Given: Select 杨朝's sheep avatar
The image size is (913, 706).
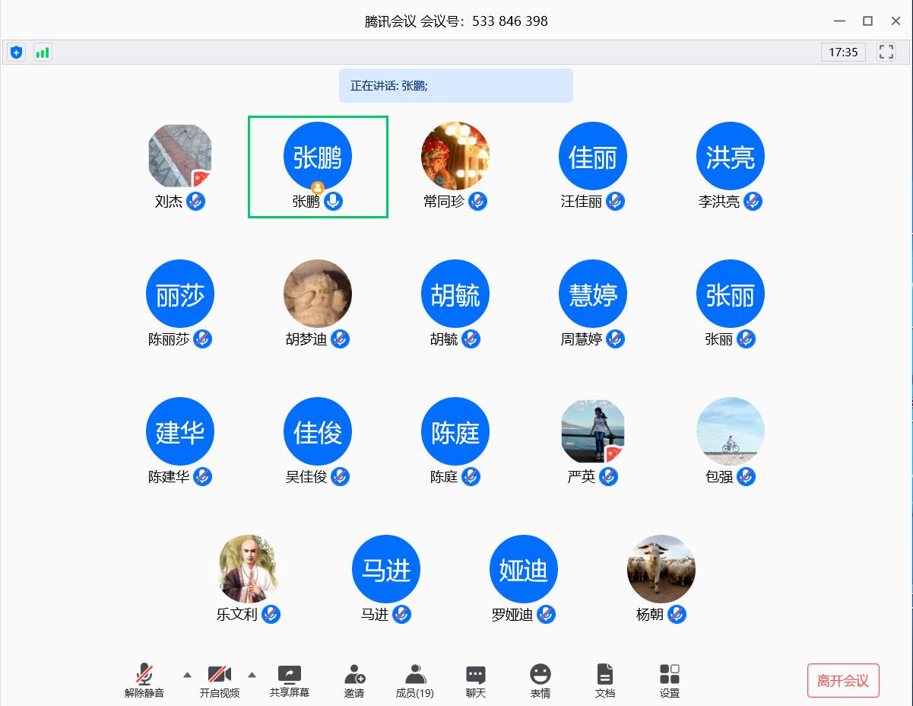Looking at the screenshot, I should 661,569.
